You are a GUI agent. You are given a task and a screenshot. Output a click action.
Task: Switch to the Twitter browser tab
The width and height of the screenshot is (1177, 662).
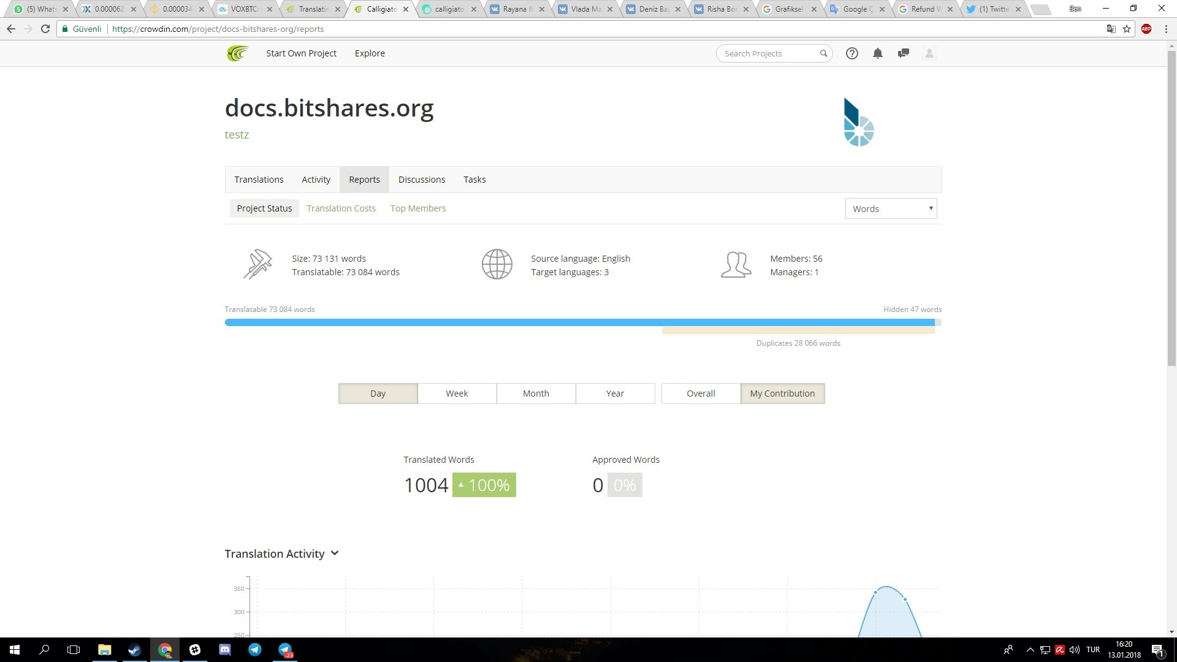coord(993,9)
